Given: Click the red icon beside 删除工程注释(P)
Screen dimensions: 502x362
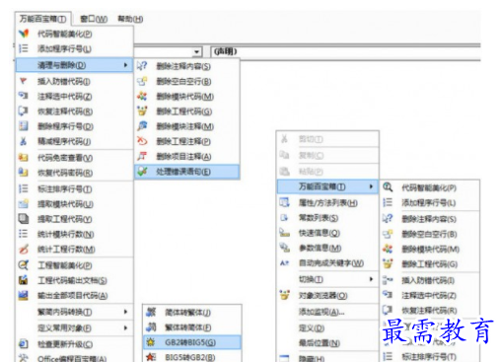Looking at the screenshot, I should pos(142,141).
